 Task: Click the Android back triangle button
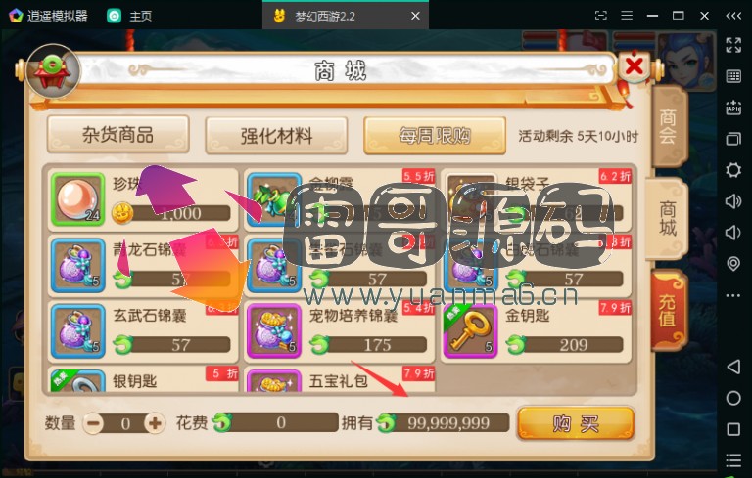coord(733,367)
